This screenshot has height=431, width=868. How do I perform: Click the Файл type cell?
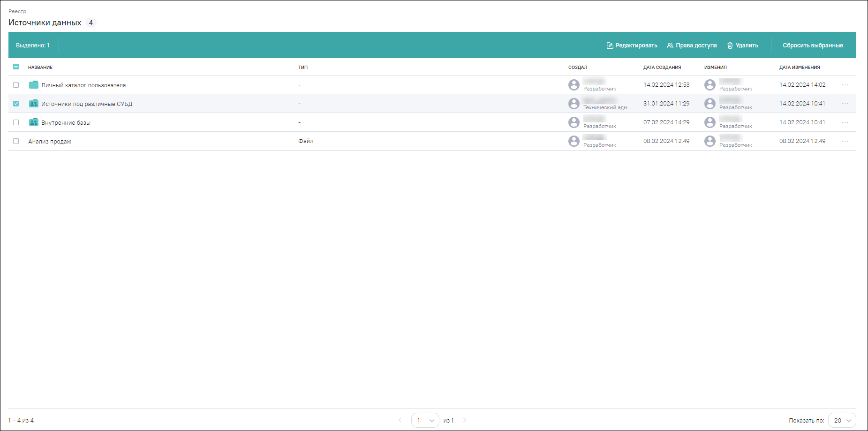306,141
